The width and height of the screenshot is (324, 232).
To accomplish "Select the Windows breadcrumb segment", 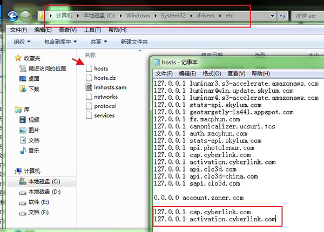I will click(x=138, y=16).
